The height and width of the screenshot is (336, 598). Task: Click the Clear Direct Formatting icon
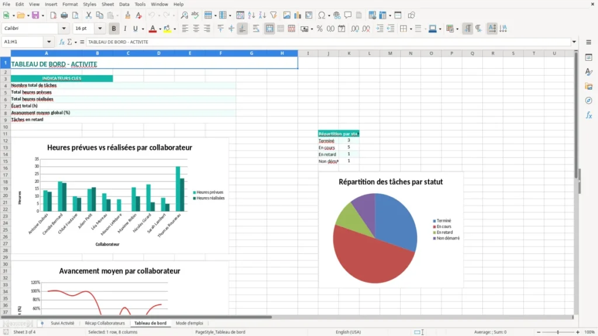[x=139, y=15]
